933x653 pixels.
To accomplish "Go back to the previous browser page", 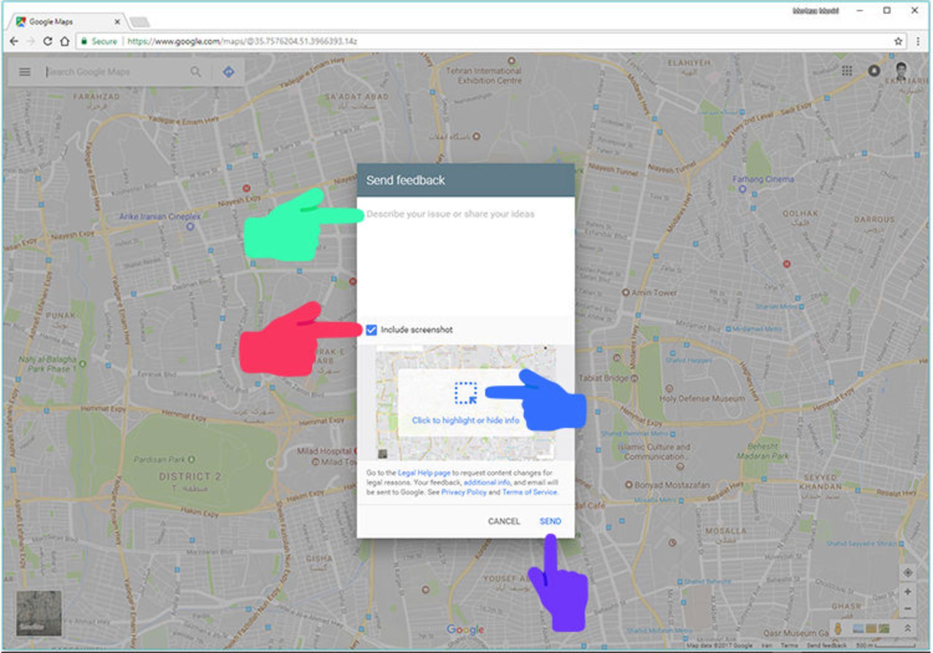I will tap(14, 41).
